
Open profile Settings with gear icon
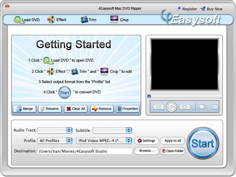click(146, 141)
